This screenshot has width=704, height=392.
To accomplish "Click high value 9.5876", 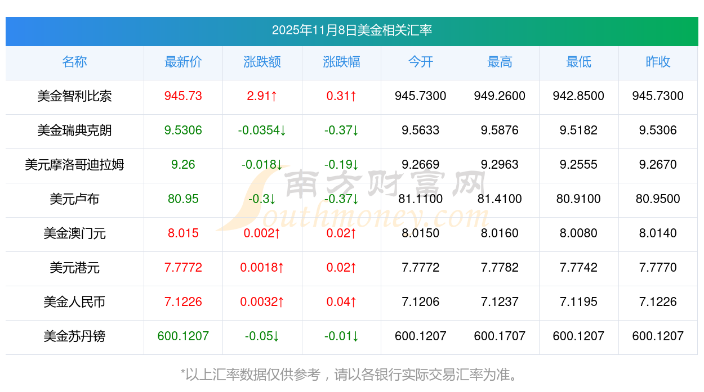I will point(500,130).
